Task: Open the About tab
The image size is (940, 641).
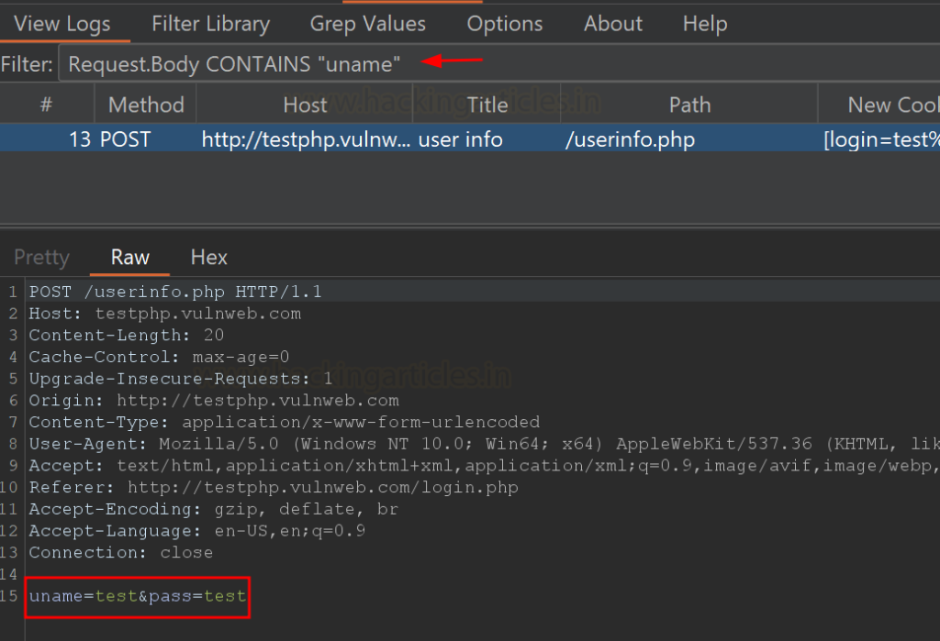Action: tap(612, 24)
